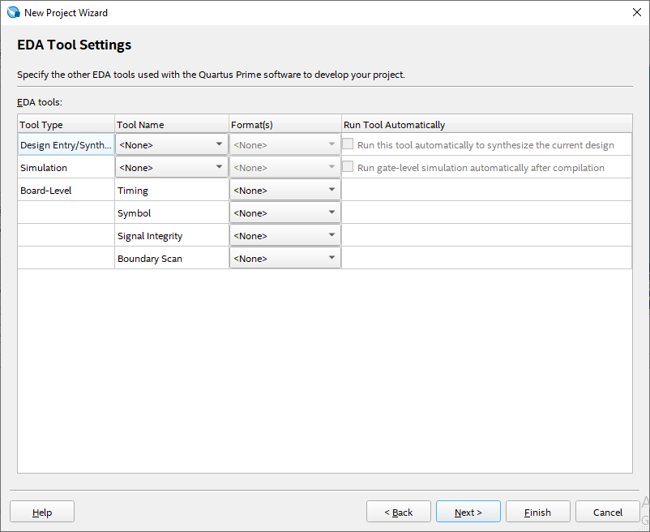The image size is (650, 532).
Task: Open the Signal Integrity format dropdown
Action: click(x=284, y=235)
